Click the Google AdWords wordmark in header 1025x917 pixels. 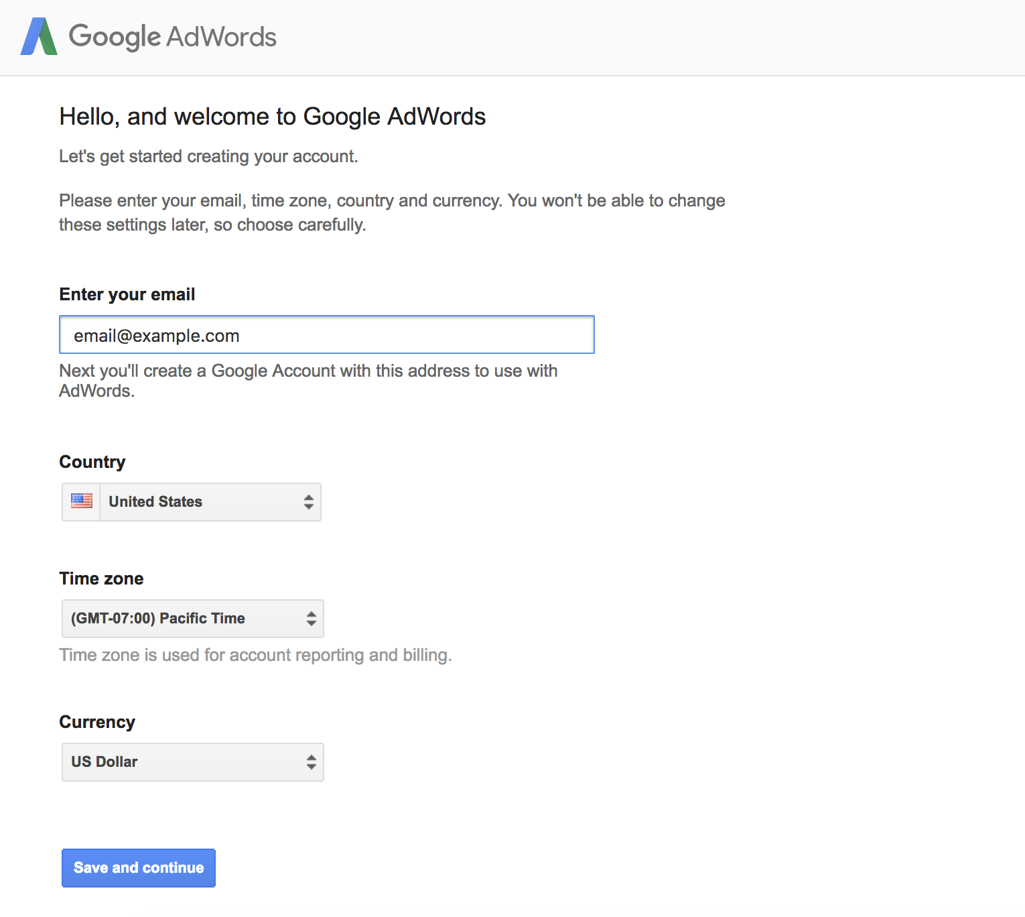[172, 37]
